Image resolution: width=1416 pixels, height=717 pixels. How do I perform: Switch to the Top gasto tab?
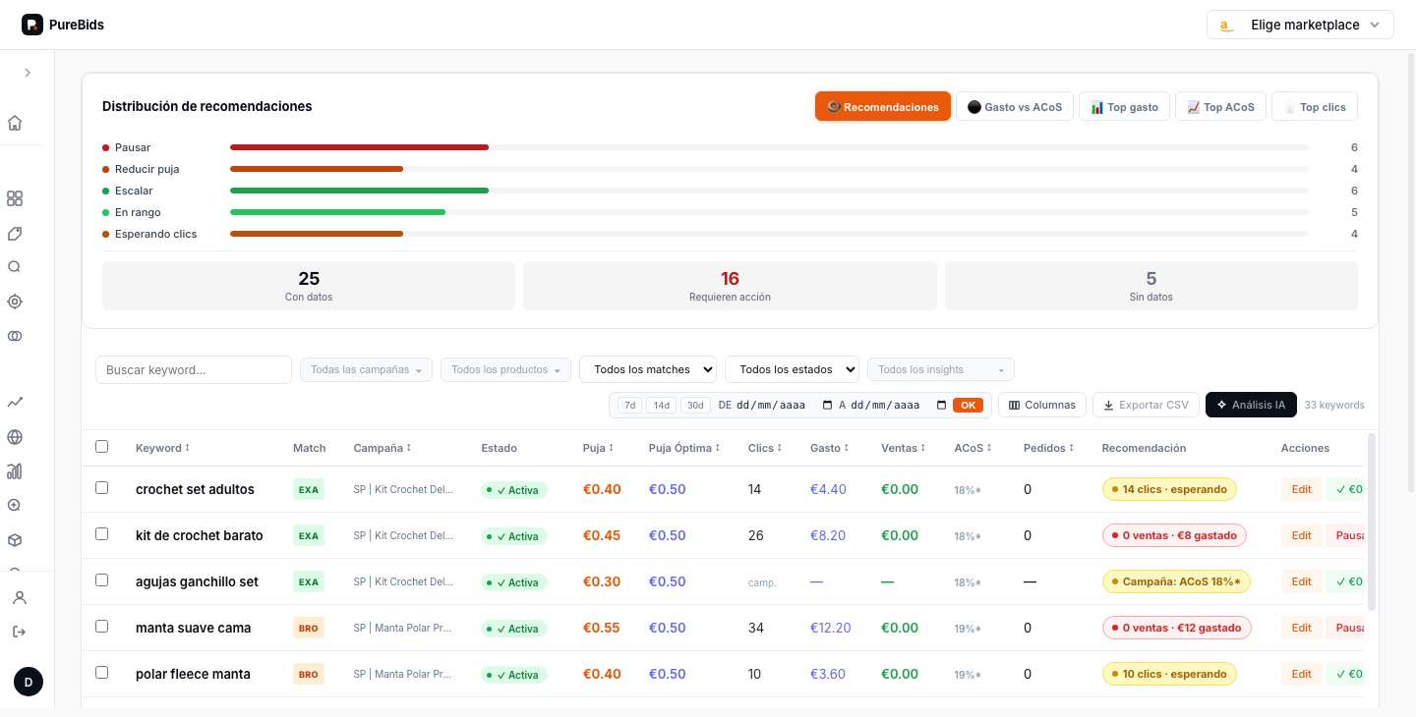coord(1124,106)
